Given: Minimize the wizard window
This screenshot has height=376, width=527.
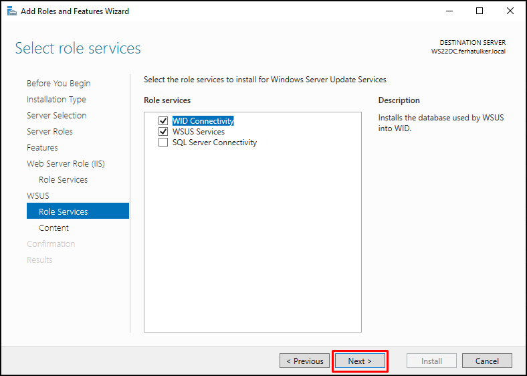Looking at the screenshot, I should click(449, 11).
